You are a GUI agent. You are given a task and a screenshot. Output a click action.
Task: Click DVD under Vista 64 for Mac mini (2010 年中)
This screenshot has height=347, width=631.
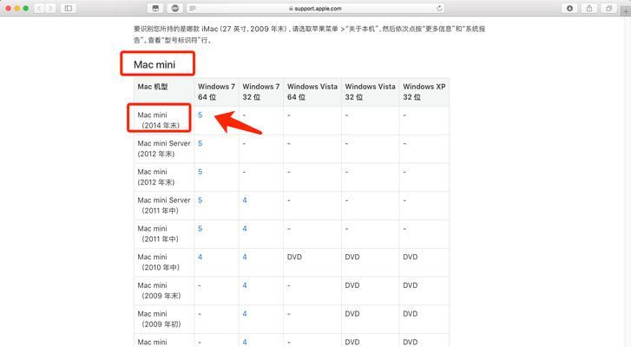(294, 257)
